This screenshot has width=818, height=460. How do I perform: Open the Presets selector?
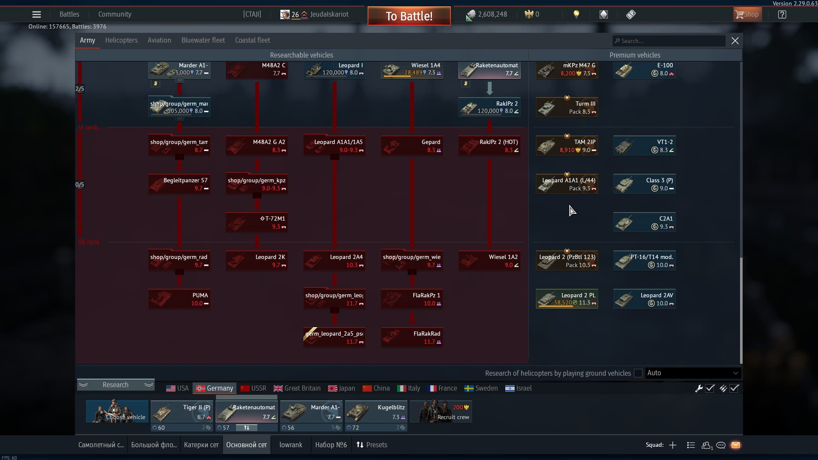point(372,445)
